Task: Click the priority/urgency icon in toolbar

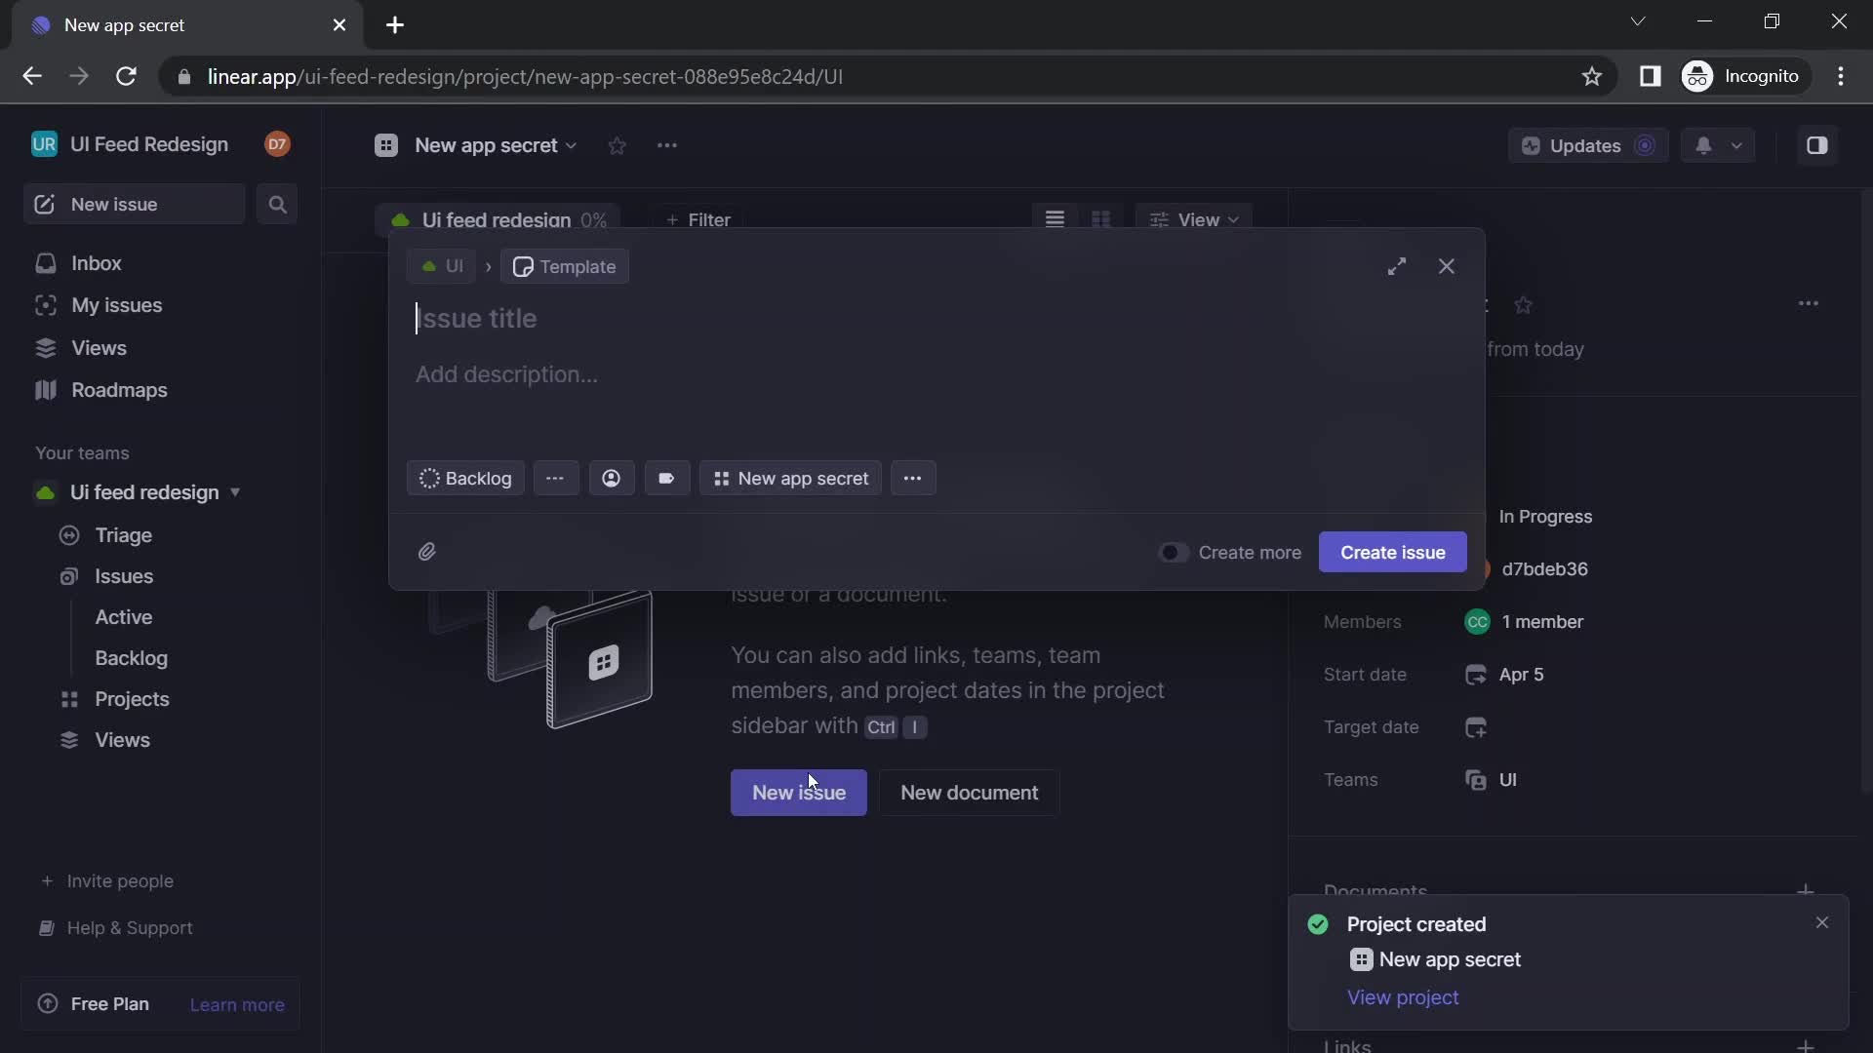Action: [556, 479]
